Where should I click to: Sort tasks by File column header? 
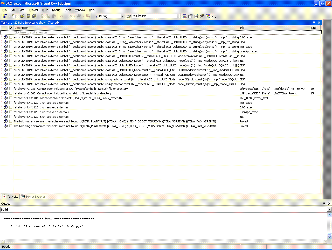click(x=274, y=28)
